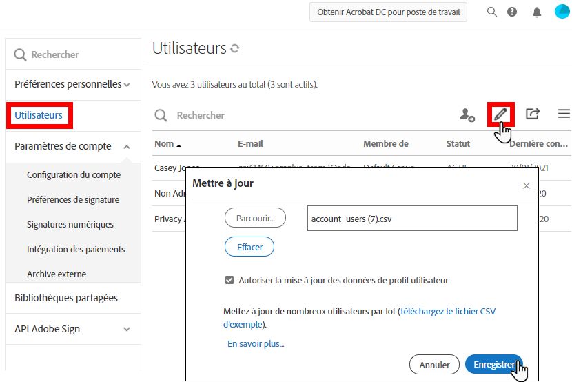Open the profile avatar icon
Viewport: 572px width, 382px height.
click(x=562, y=12)
